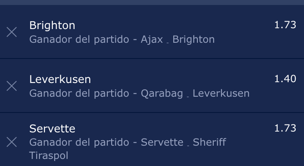
Task: Click the word Tiraspol on the last line
Action: [x=48, y=156]
